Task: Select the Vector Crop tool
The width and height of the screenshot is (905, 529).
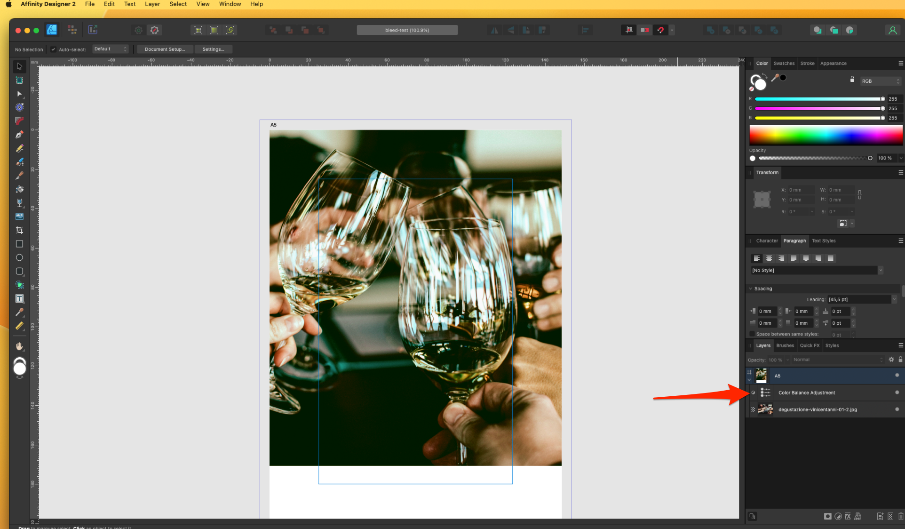Action: tap(19, 230)
